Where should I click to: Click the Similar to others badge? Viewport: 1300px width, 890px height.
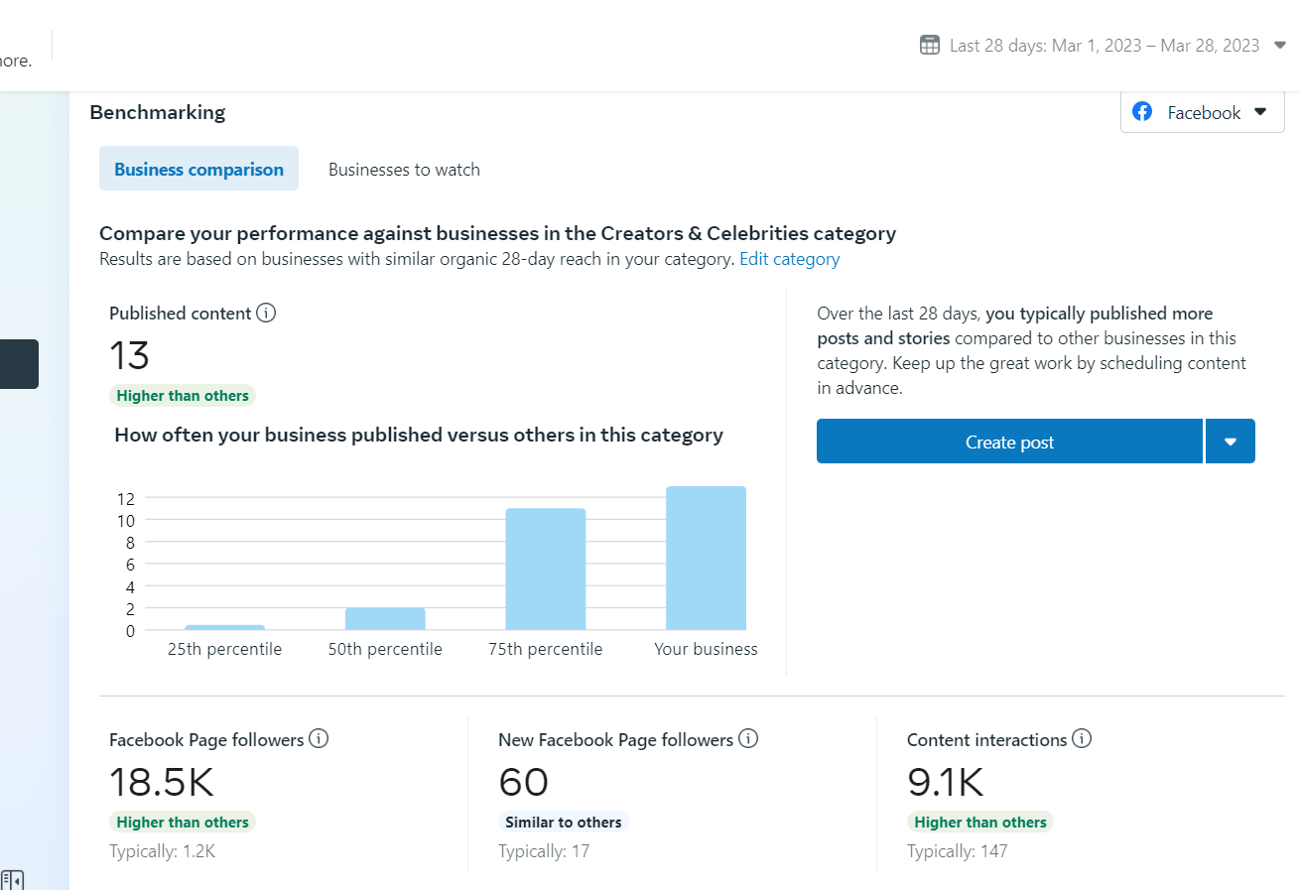pos(563,822)
